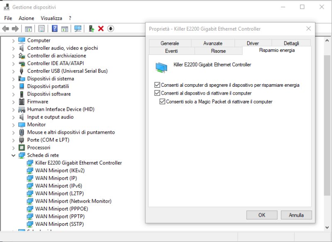Expand Controller USB (Universal Serial Bus) node
Screen dimensions: 332x242
point(13,71)
